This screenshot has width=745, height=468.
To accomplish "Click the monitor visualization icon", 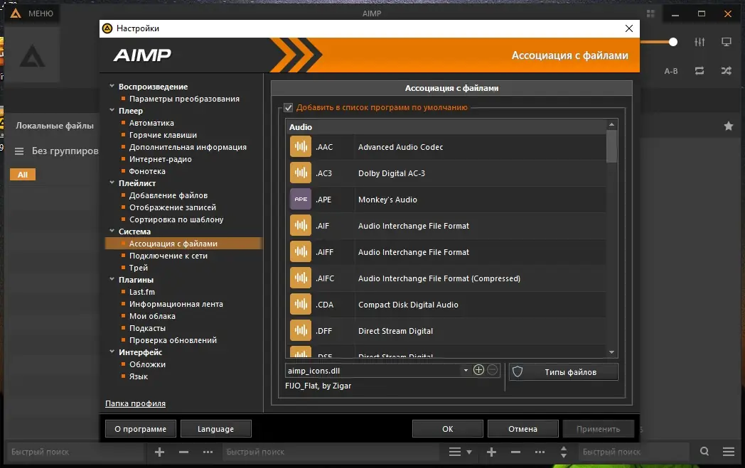I will 727,42.
